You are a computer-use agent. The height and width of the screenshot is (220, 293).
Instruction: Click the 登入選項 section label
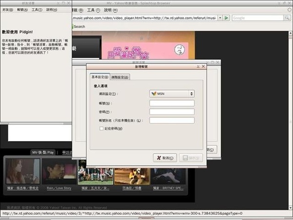[101, 86]
